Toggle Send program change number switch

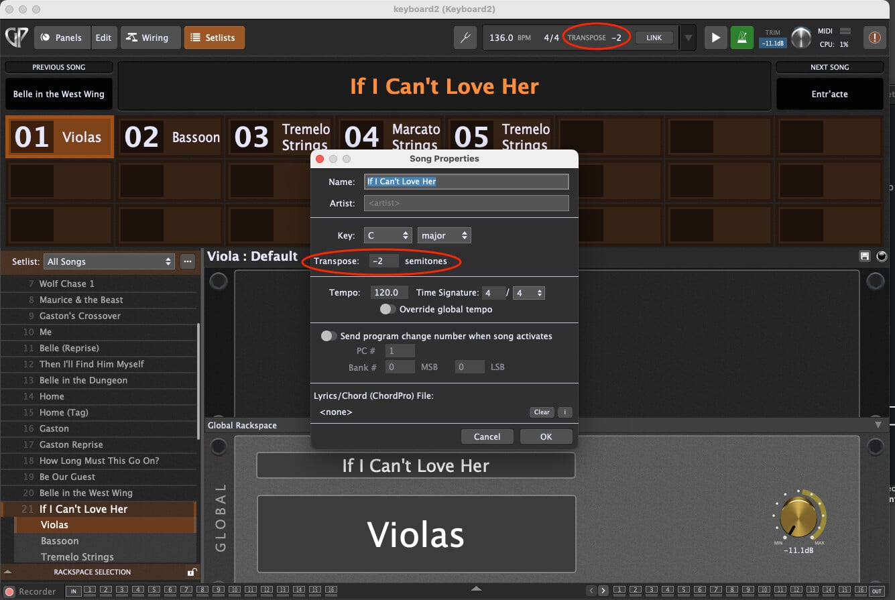(329, 336)
